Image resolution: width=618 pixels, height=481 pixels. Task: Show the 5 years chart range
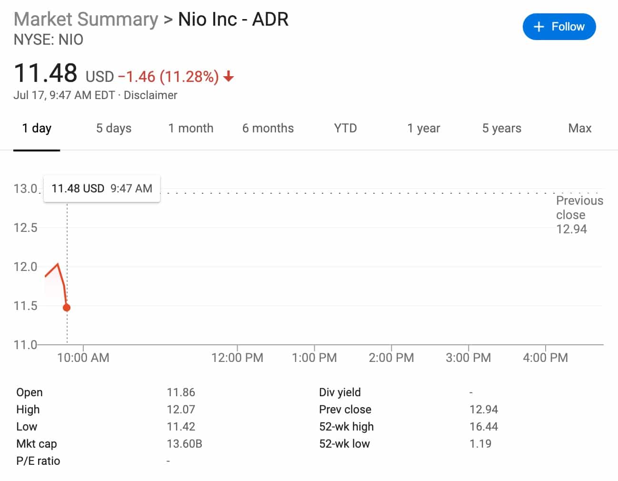point(501,128)
